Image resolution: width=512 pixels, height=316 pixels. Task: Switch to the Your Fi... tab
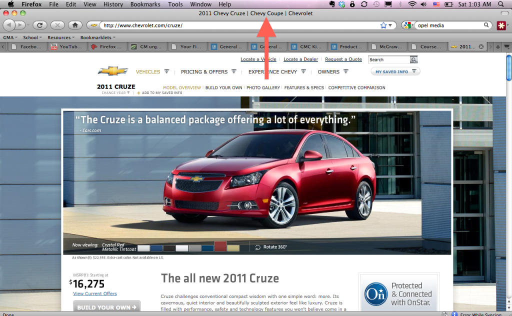coord(188,46)
